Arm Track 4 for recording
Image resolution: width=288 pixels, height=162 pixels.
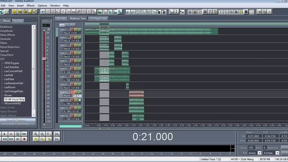pyautogui.click(x=72, y=53)
